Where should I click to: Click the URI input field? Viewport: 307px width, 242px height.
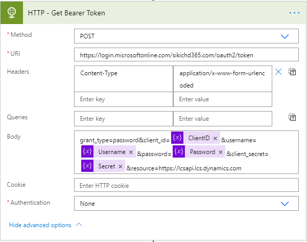point(186,55)
